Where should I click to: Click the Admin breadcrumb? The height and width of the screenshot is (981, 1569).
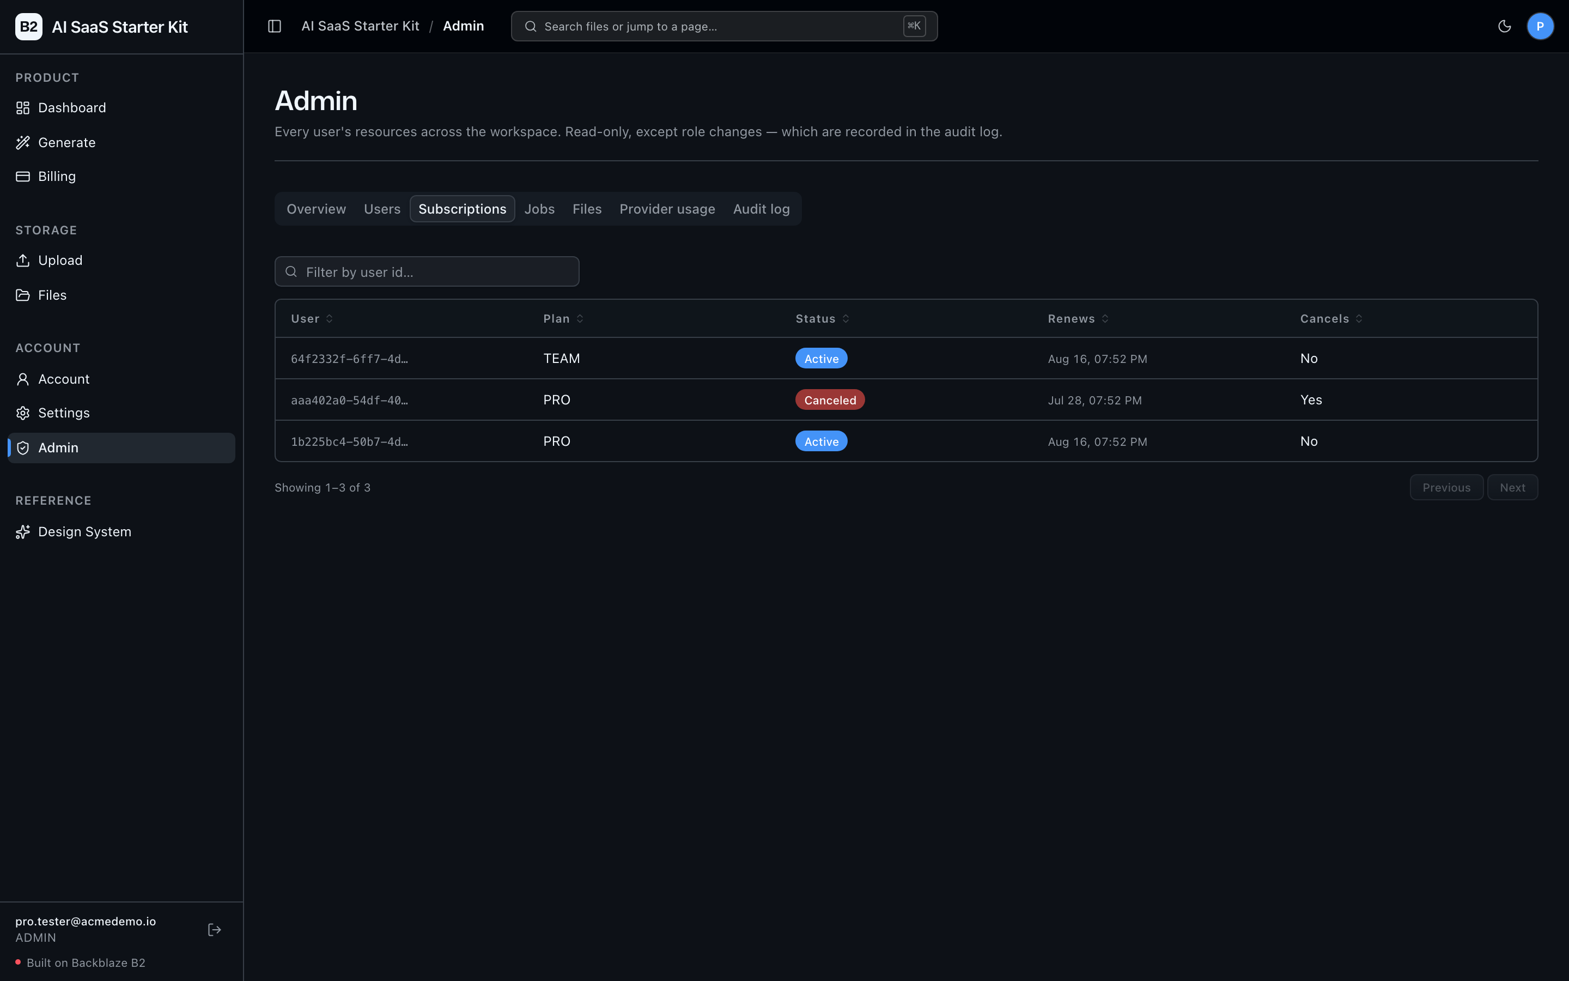463,26
